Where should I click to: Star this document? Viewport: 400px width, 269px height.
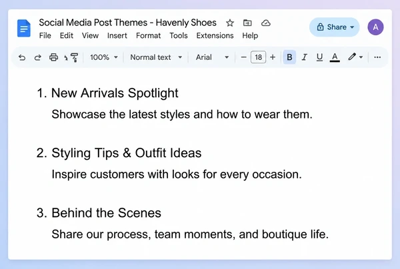click(x=230, y=23)
